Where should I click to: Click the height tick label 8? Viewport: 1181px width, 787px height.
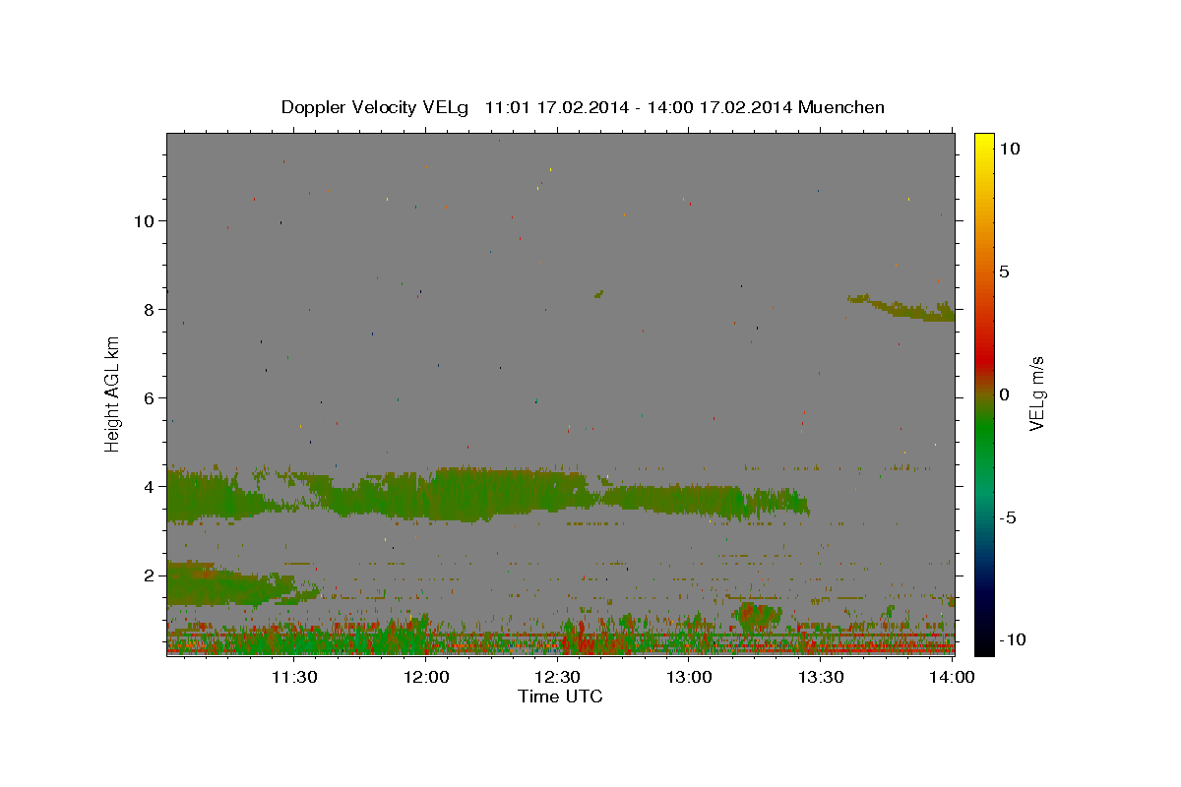150,310
